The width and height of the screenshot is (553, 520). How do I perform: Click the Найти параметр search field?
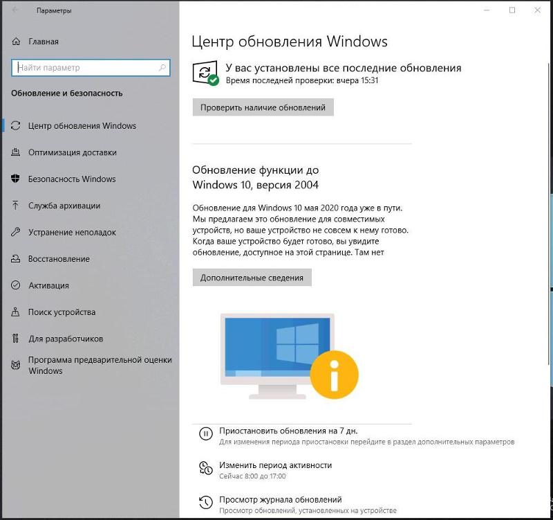coord(91,67)
